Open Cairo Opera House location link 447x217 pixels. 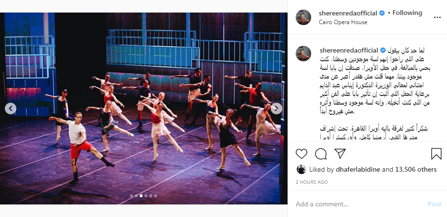pyautogui.click(x=343, y=22)
